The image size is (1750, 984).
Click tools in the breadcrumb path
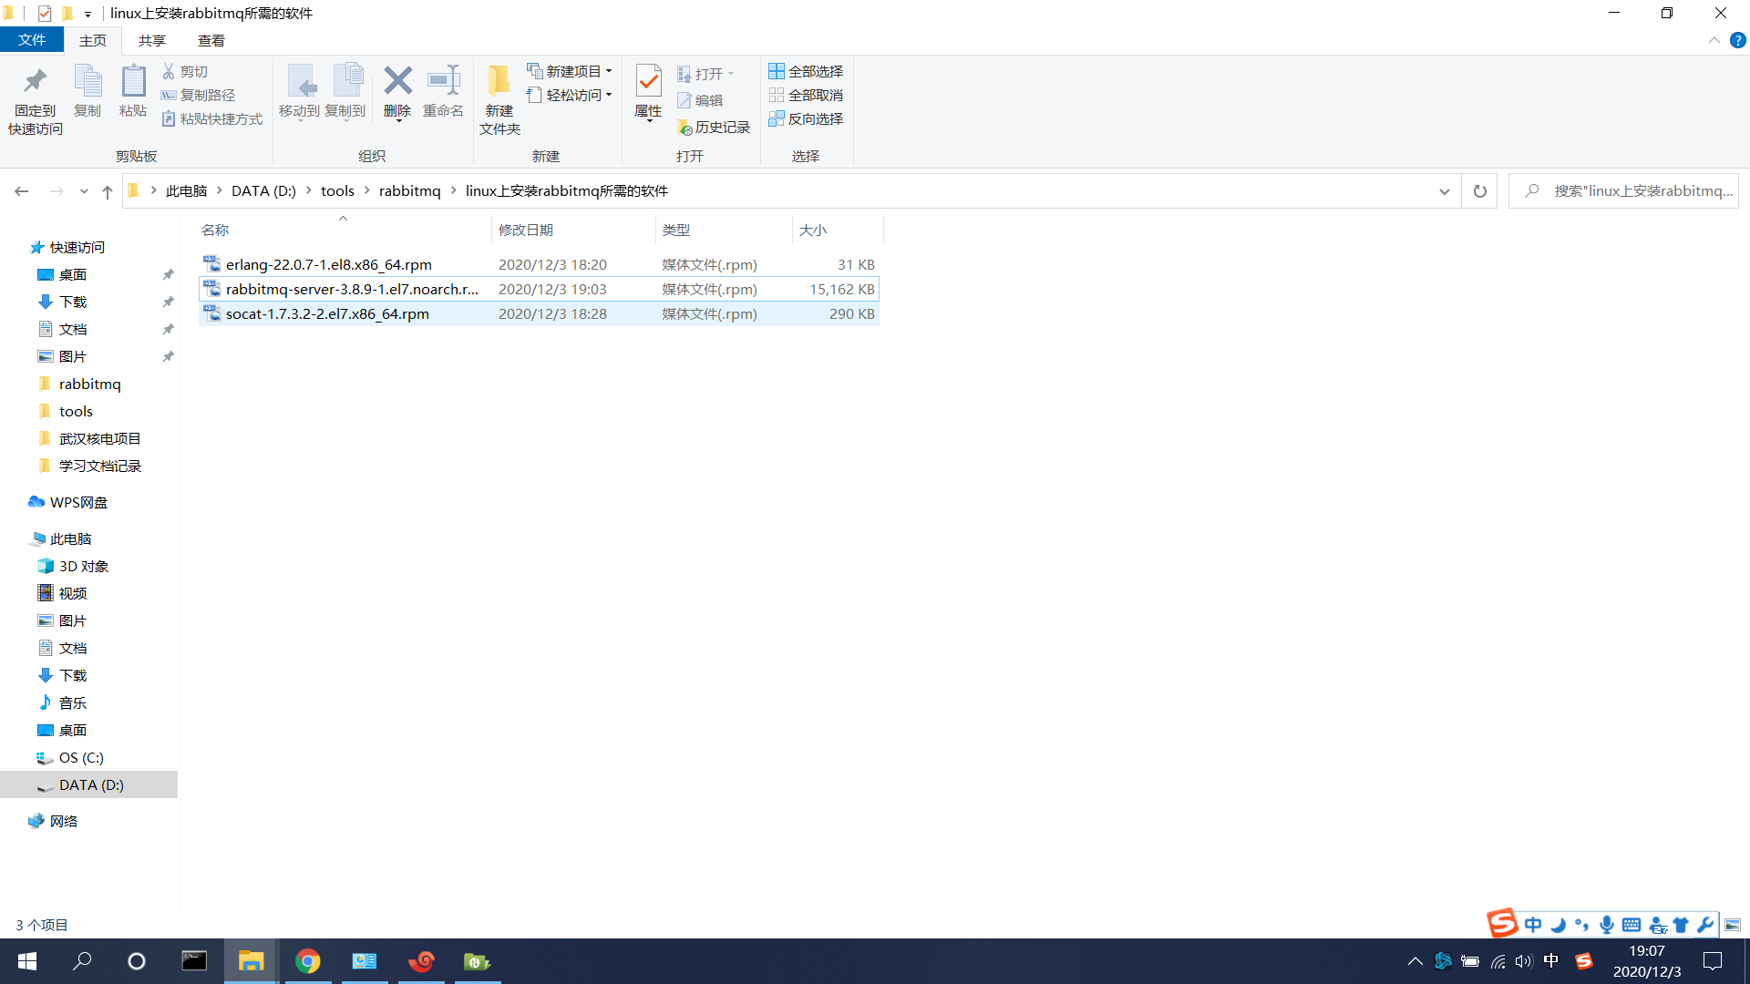tap(337, 191)
